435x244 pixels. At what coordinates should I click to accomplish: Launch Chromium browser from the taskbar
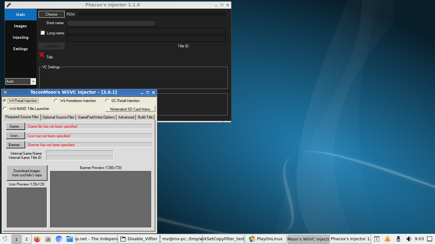coord(59,239)
